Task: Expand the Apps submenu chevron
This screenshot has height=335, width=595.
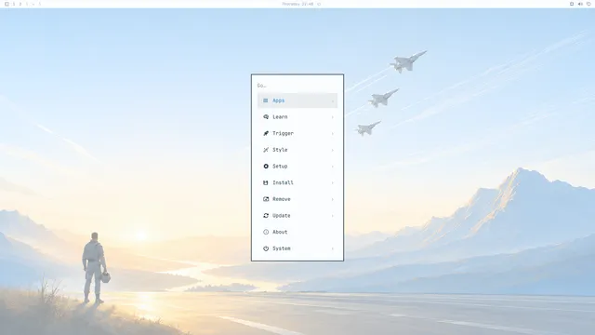Action: [x=333, y=100]
